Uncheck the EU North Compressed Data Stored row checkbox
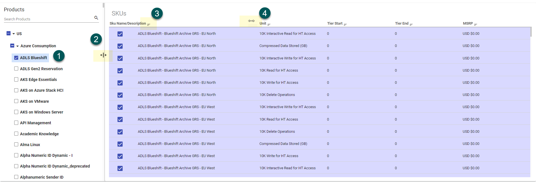536x182 pixels. coord(120,46)
